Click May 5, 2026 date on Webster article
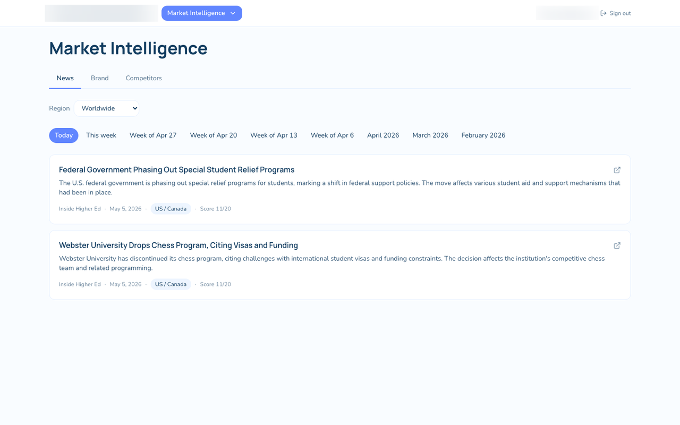This screenshot has height=425, width=680. 125,284
